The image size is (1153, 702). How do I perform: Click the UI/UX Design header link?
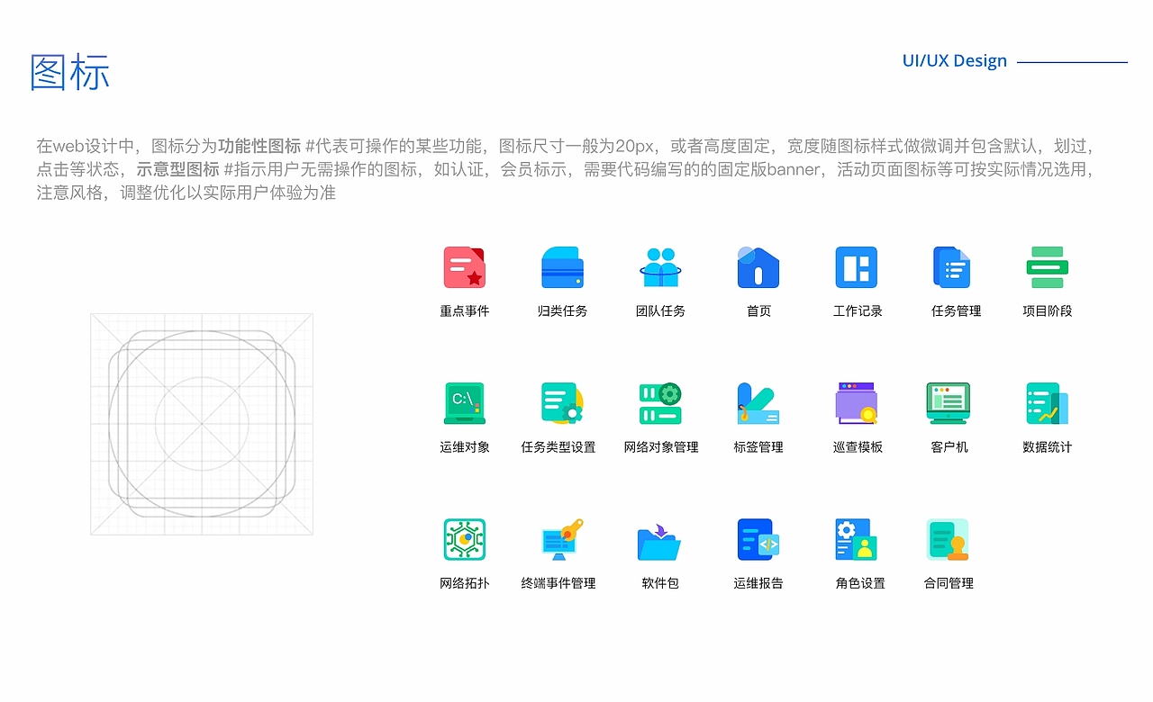point(954,60)
